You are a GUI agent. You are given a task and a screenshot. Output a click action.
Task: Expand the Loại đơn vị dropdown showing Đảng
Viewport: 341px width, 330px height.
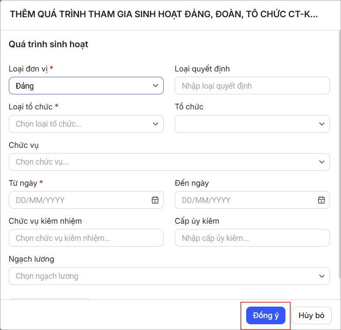point(86,86)
